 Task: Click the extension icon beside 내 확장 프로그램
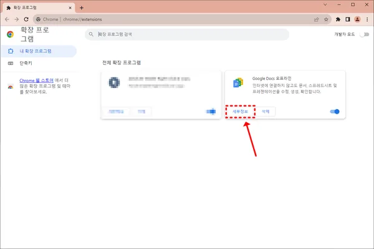(11, 51)
